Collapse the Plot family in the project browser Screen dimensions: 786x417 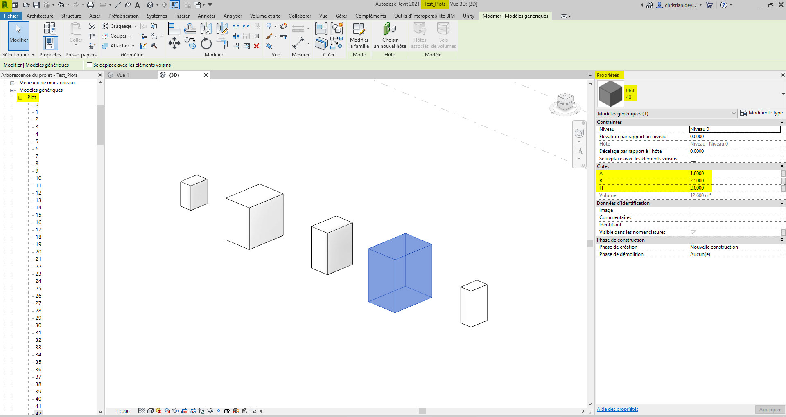(20, 97)
